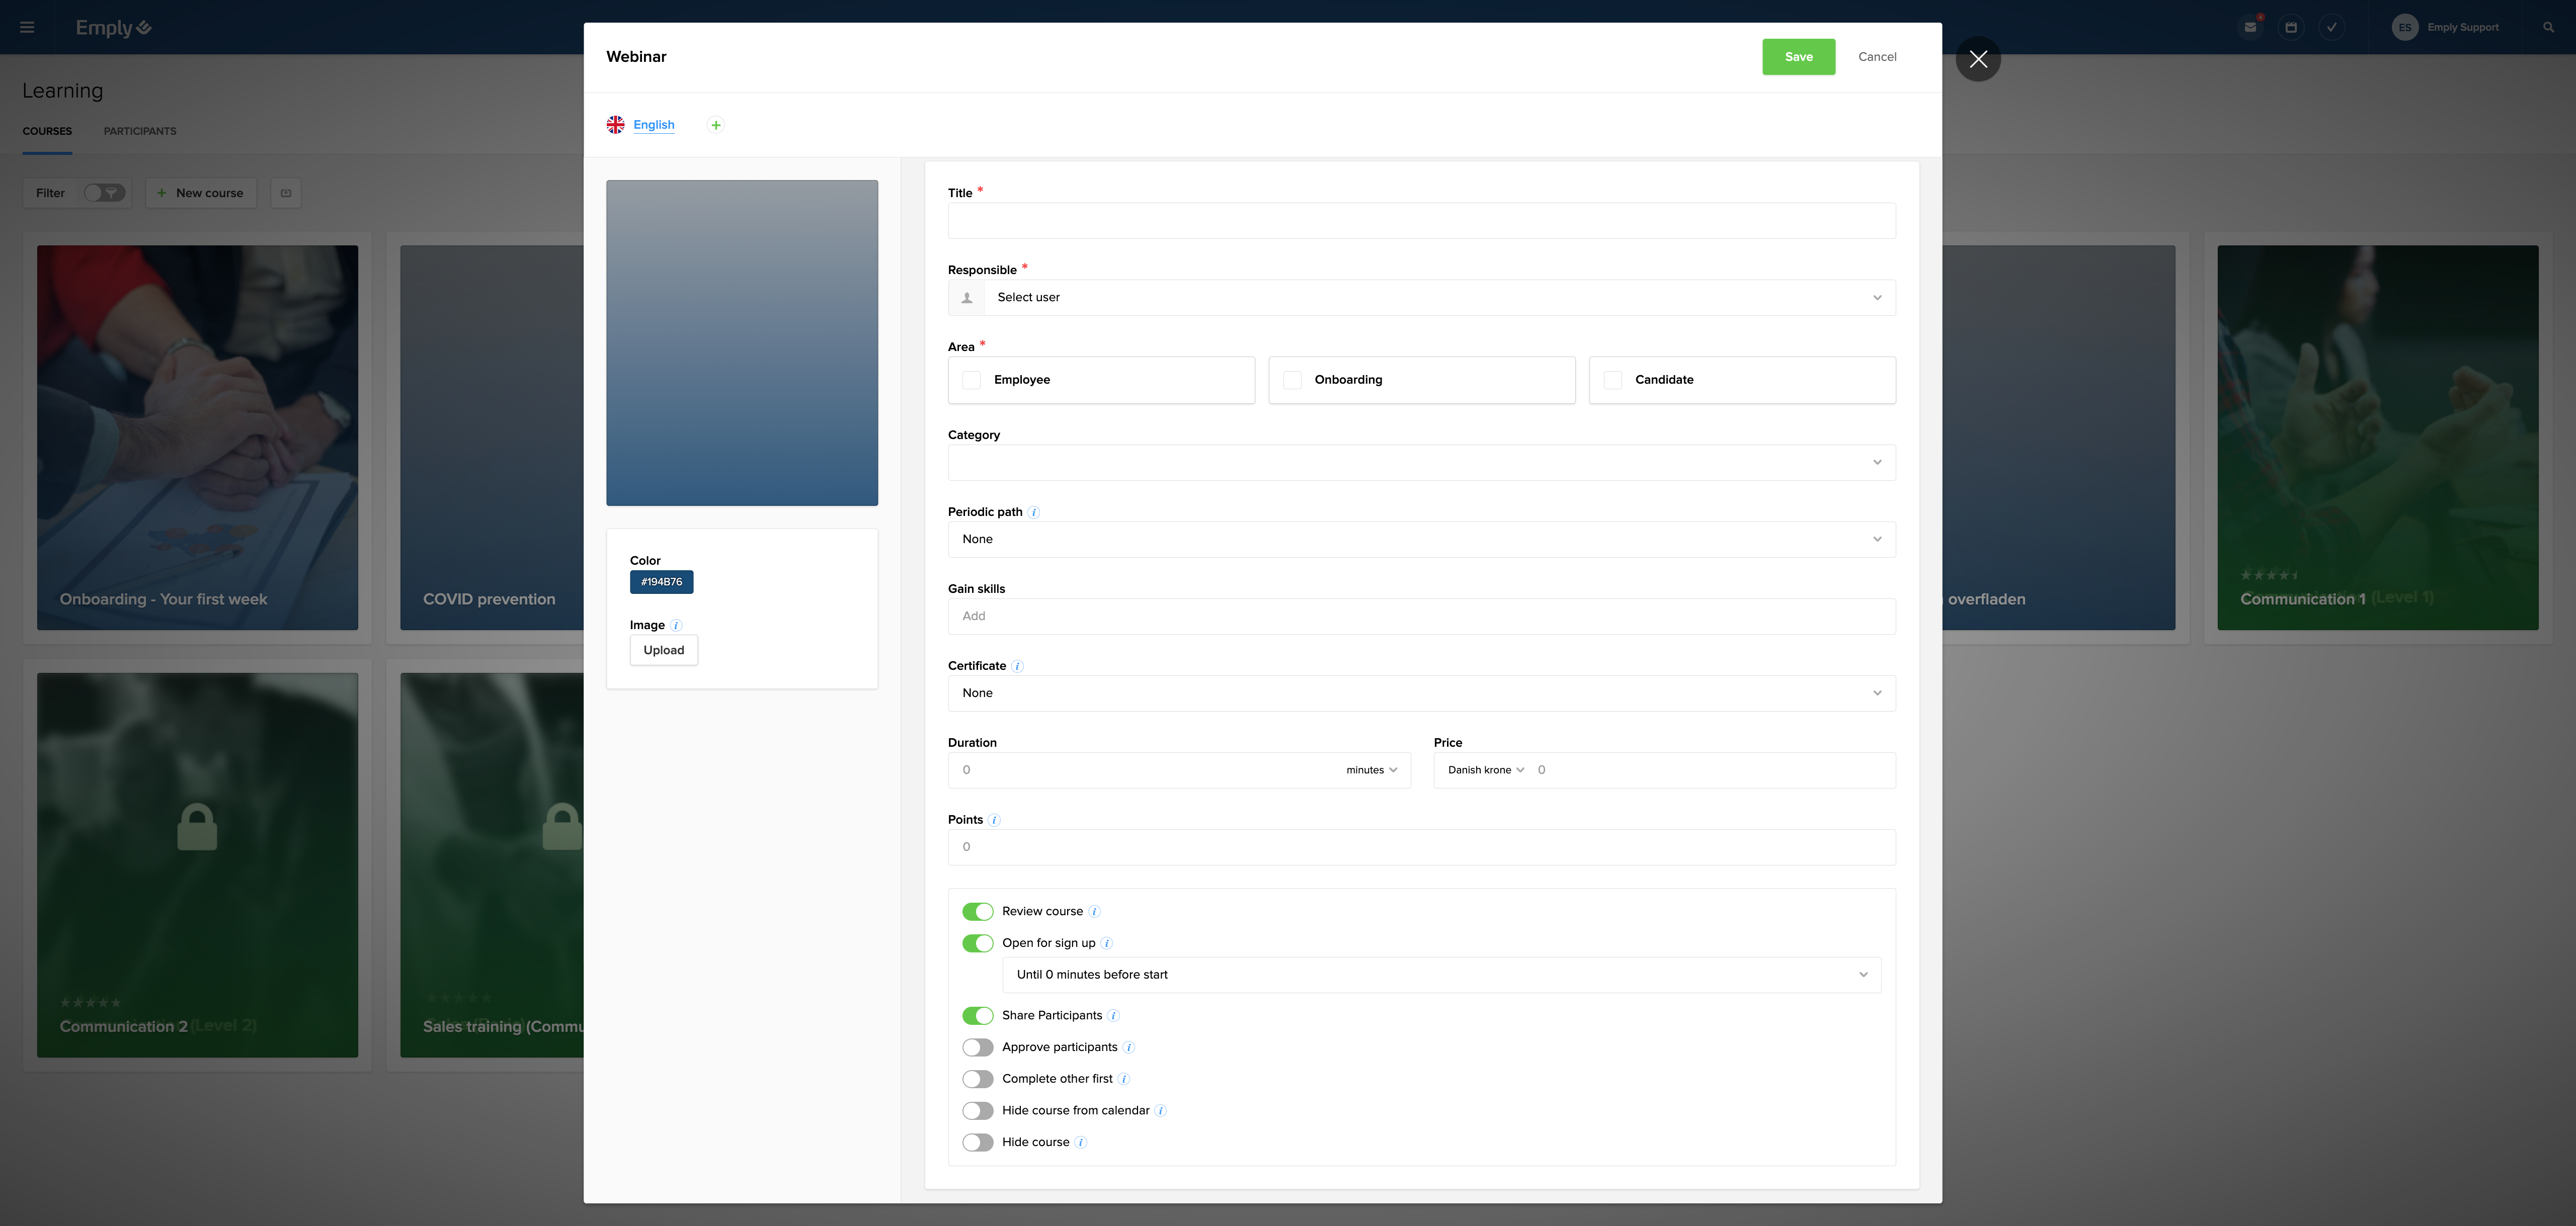Switch to the English language tab
2576x1226 pixels.
pos(653,125)
